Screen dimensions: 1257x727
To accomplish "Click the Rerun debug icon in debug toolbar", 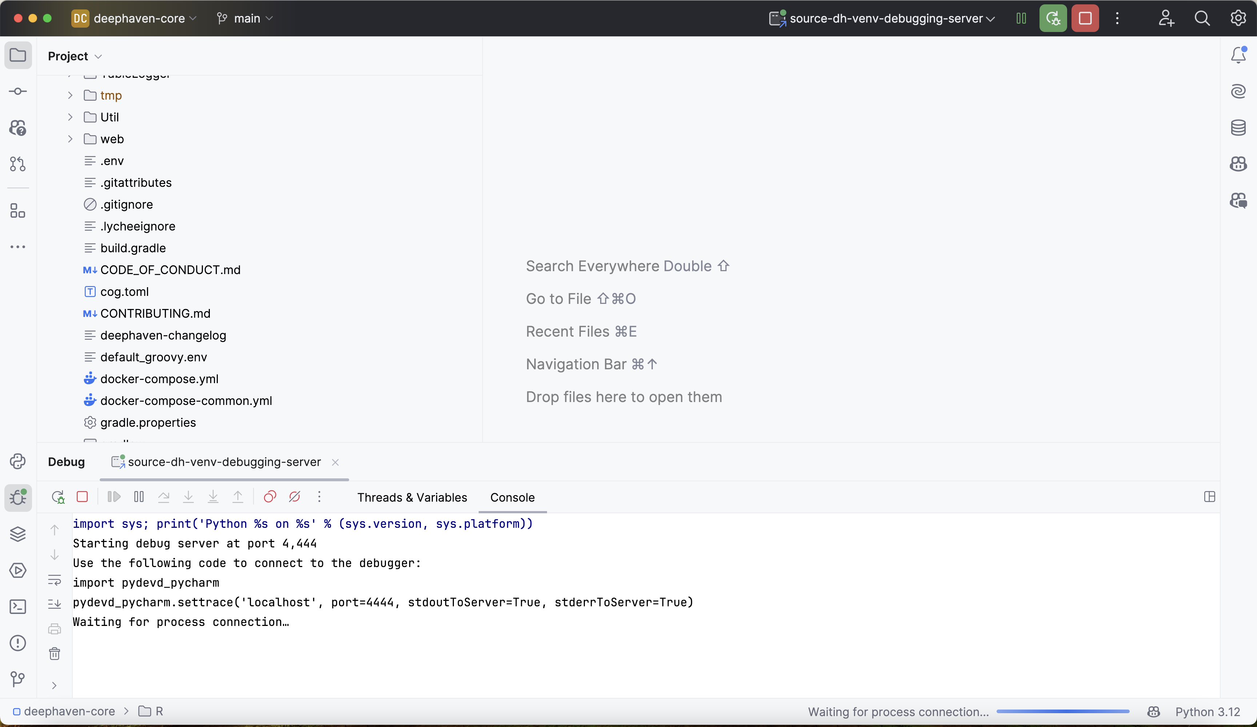I will (58, 497).
